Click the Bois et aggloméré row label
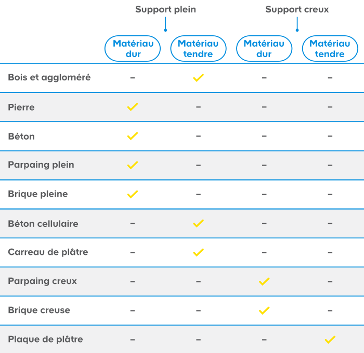 (49, 77)
